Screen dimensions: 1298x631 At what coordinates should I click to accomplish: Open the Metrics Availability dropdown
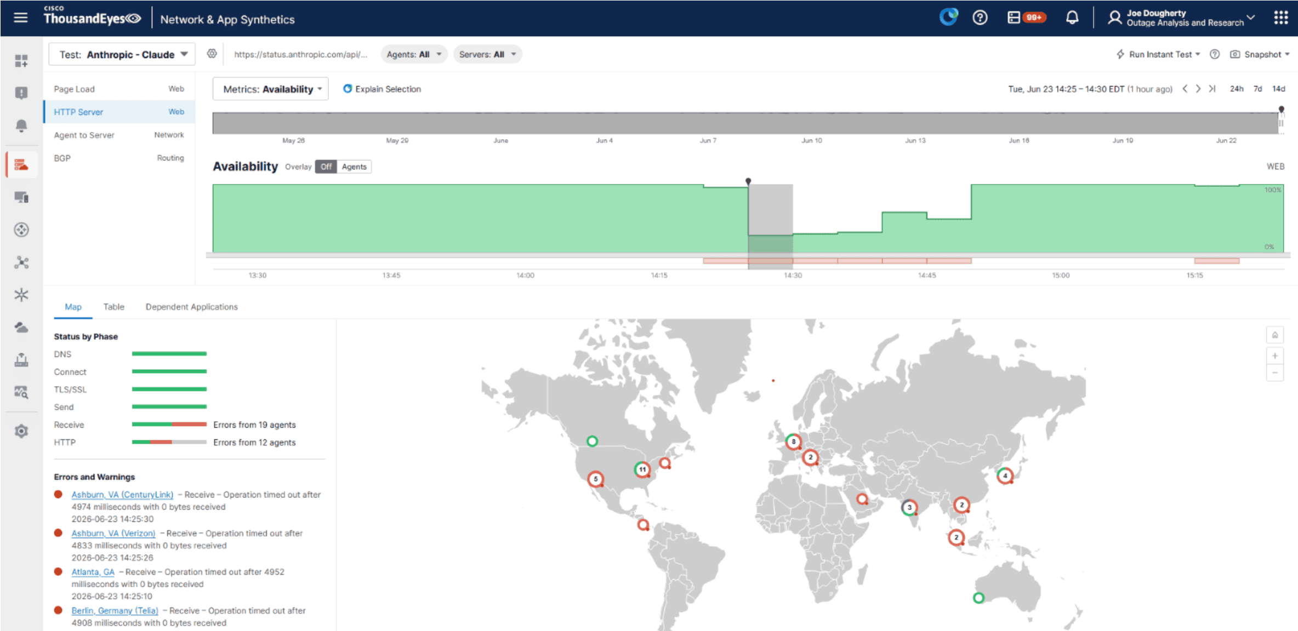pyautogui.click(x=271, y=89)
